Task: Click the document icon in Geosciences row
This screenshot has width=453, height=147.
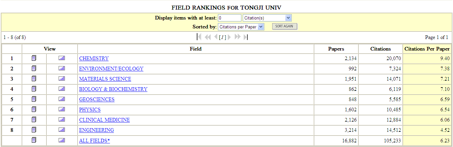Action: 34,99
